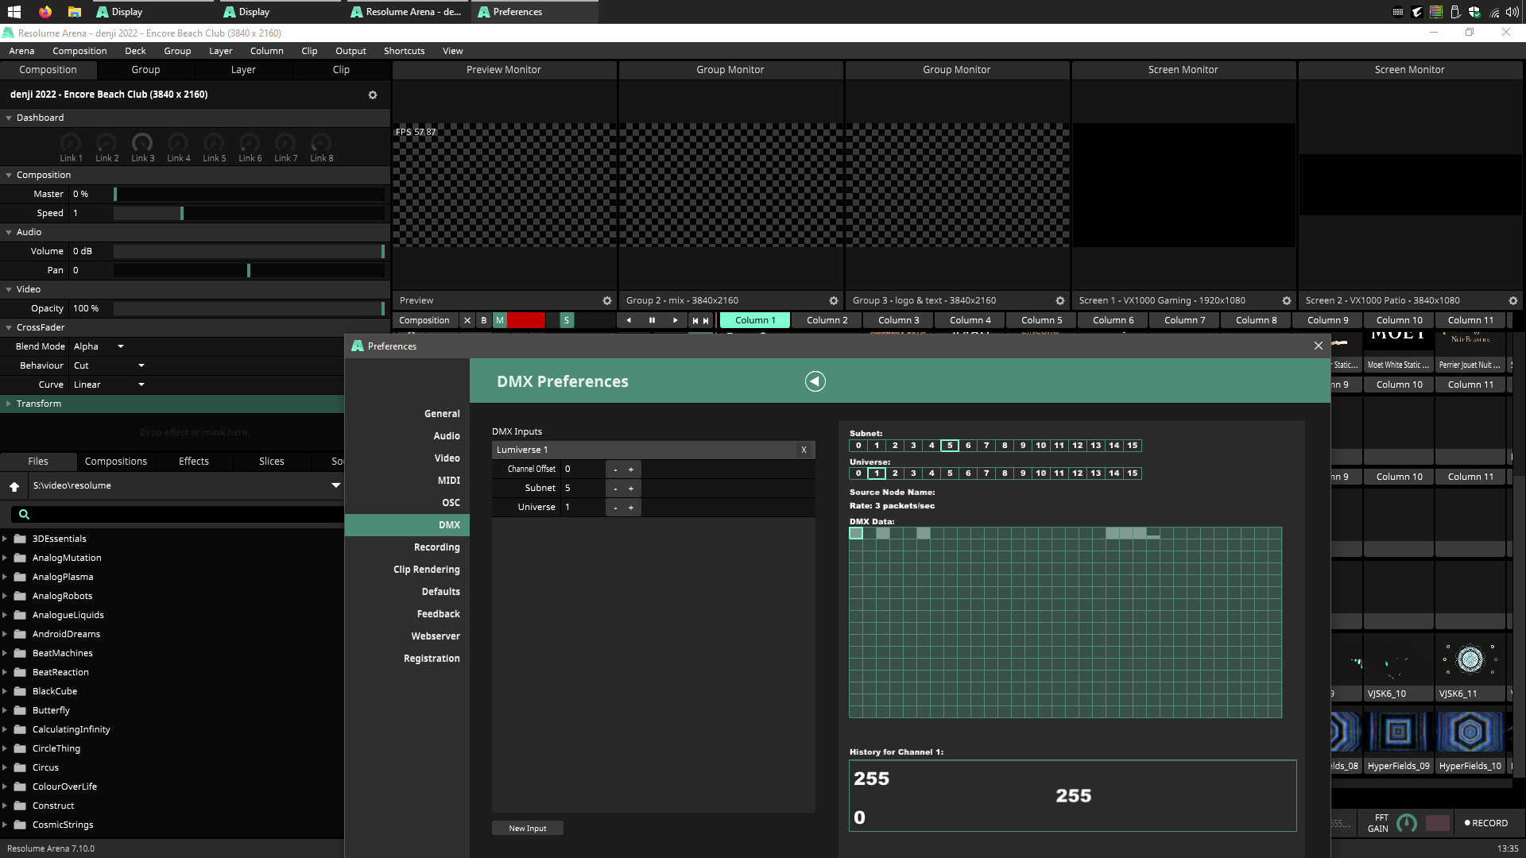Click the New Input button

pos(527,828)
